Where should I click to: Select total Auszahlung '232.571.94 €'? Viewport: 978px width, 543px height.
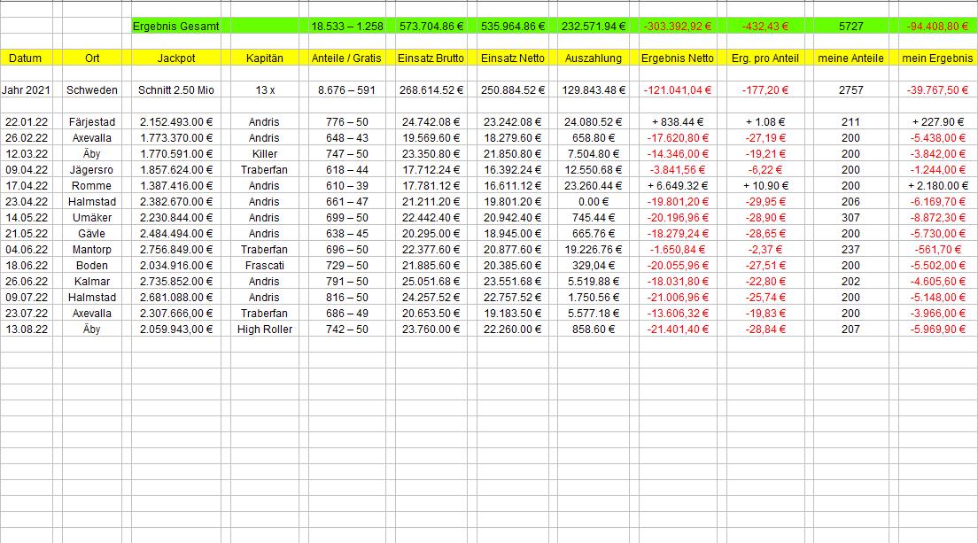594,27
